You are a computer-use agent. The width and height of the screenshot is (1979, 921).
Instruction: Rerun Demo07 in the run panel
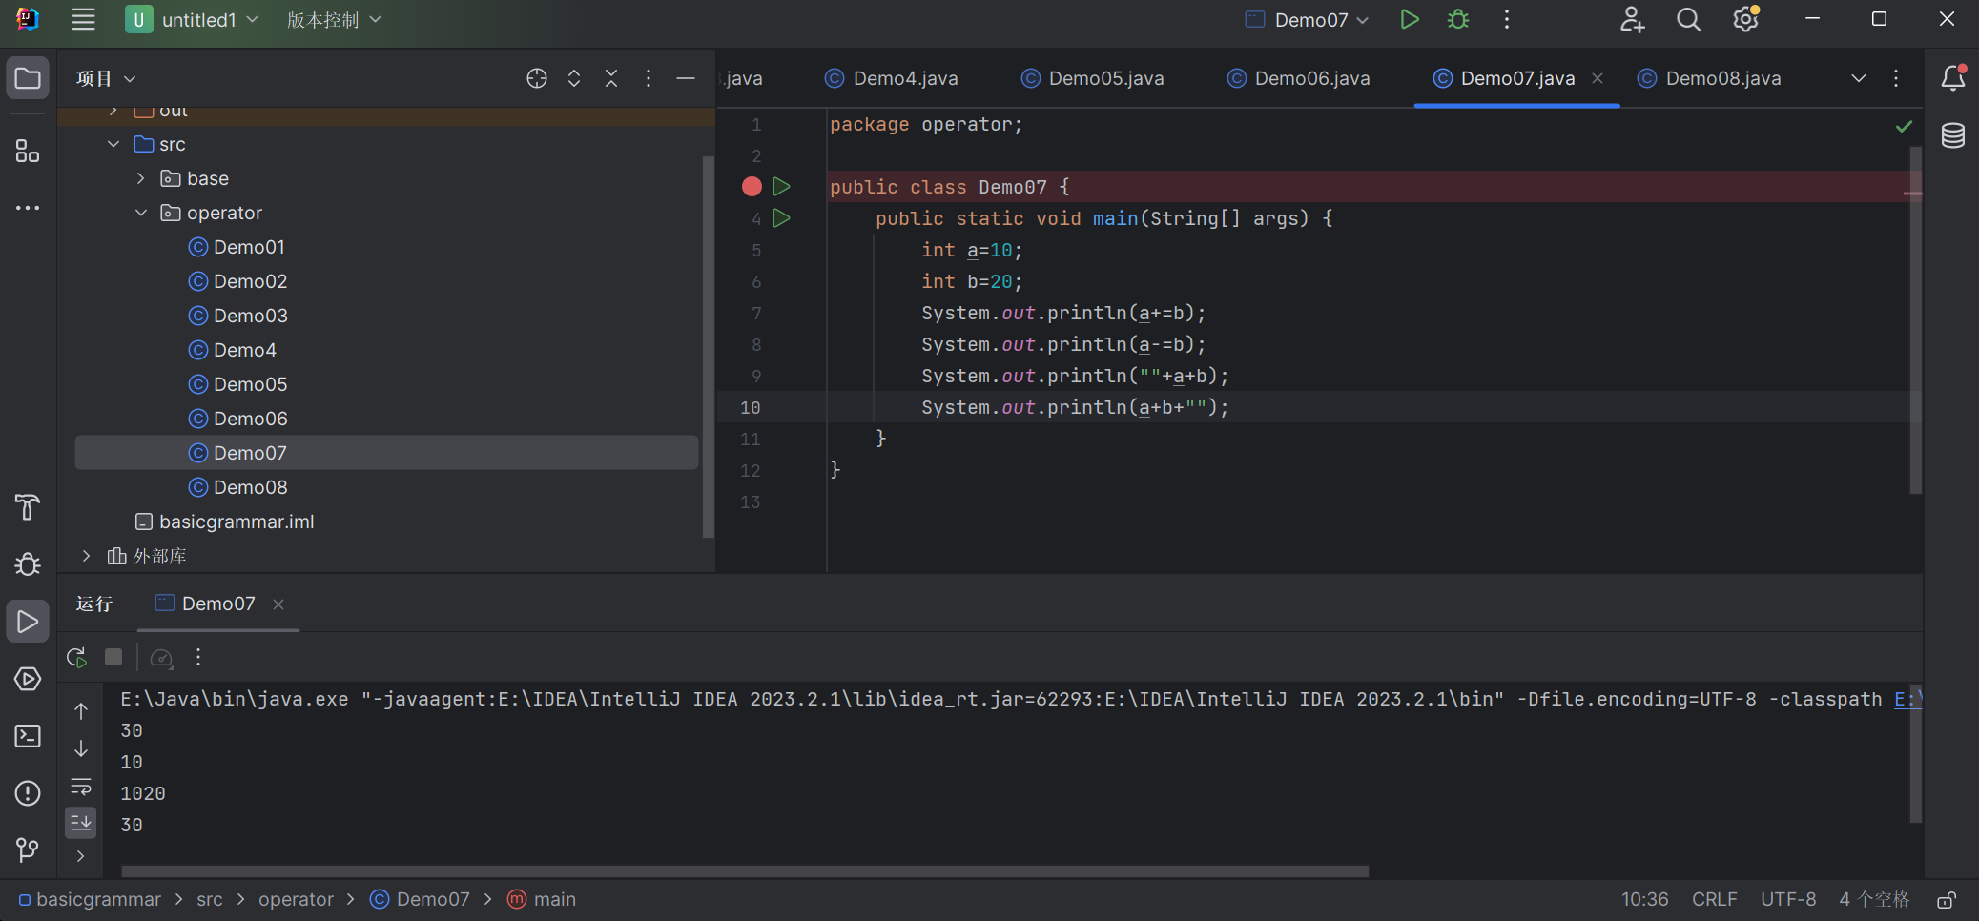77,657
